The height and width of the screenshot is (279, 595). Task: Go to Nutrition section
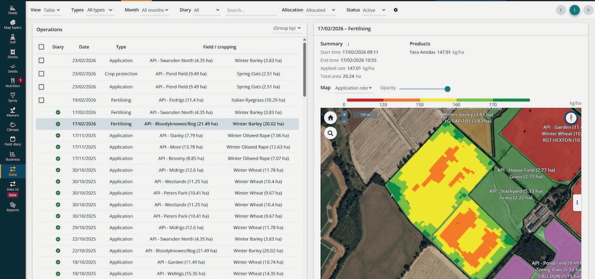(13, 82)
